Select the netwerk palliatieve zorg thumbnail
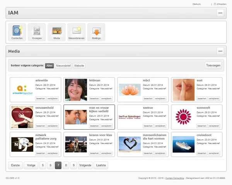Screen dimensions: 232x185 (x=22, y=144)
